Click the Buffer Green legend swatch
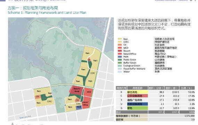The height and width of the screenshot is (125, 198). [120, 63]
